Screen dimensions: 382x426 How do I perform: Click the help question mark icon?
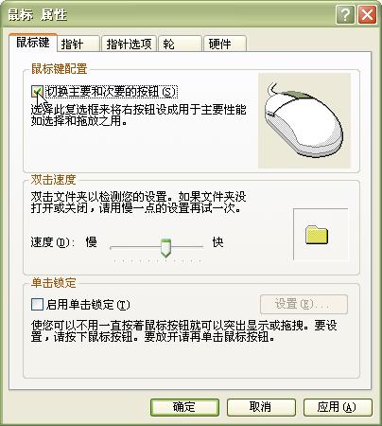[x=345, y=15]
